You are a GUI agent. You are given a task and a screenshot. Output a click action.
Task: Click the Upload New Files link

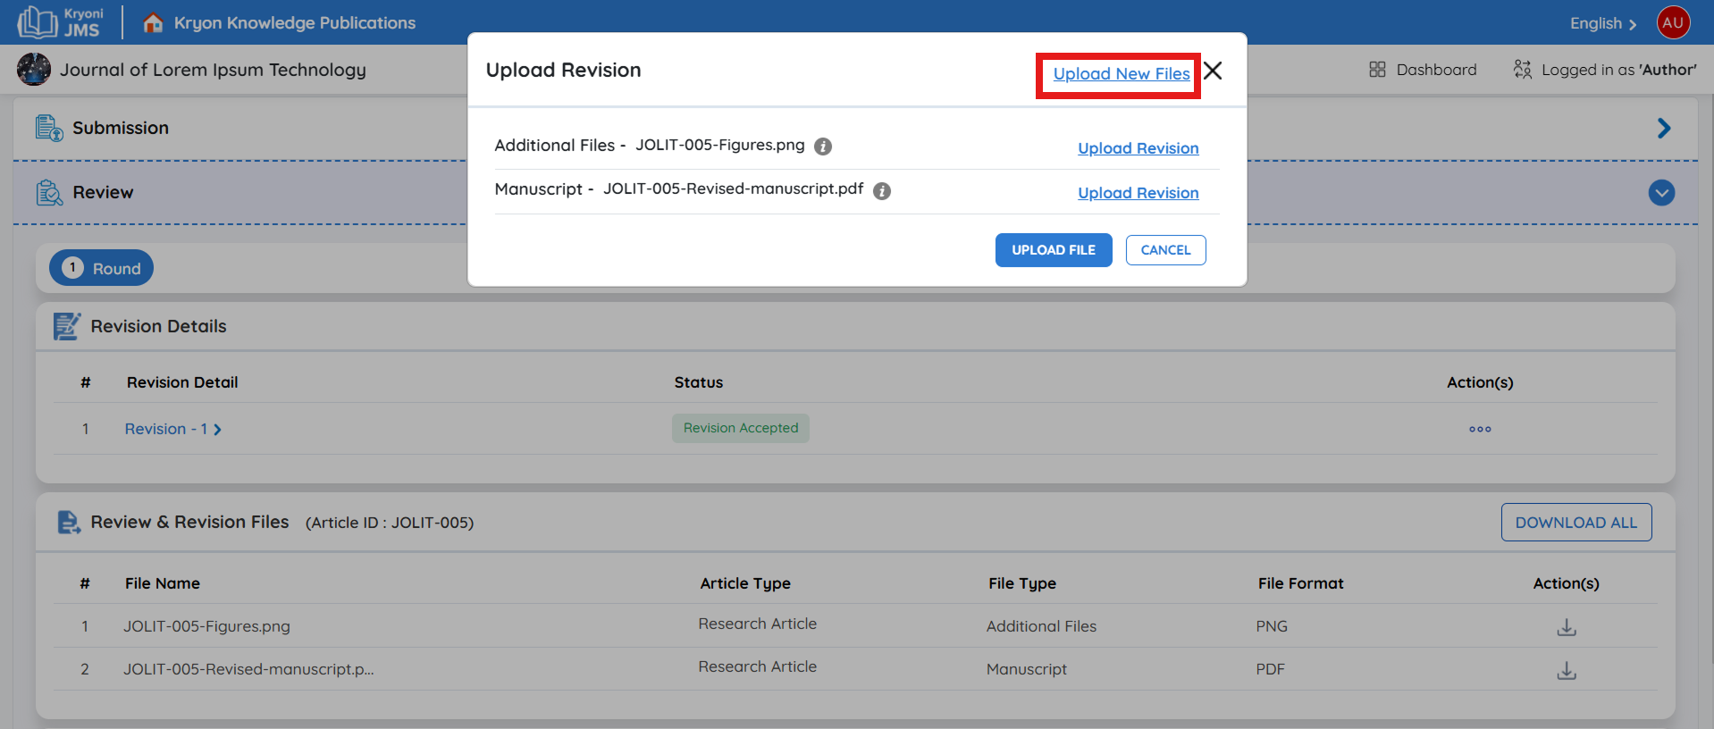[x=1121, y=74]
